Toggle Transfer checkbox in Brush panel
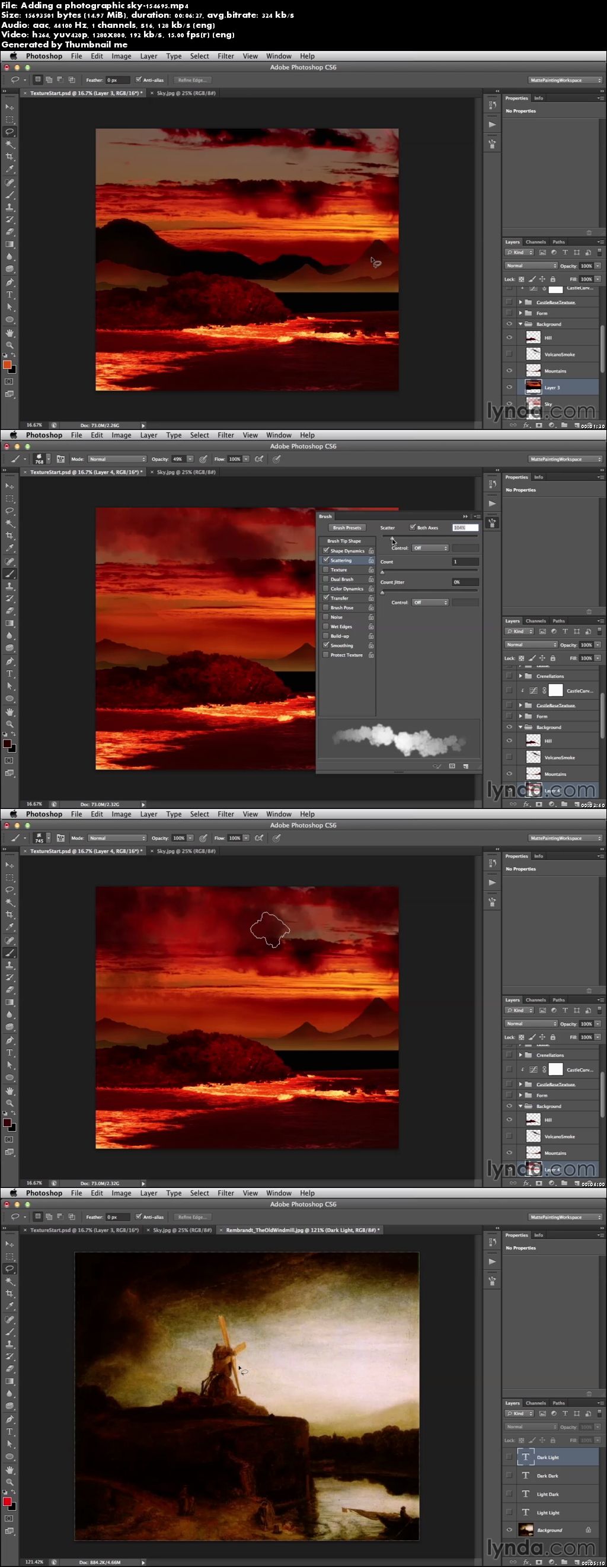The width and height of the screenshot is (607, 1567). [x=326, y=598]
